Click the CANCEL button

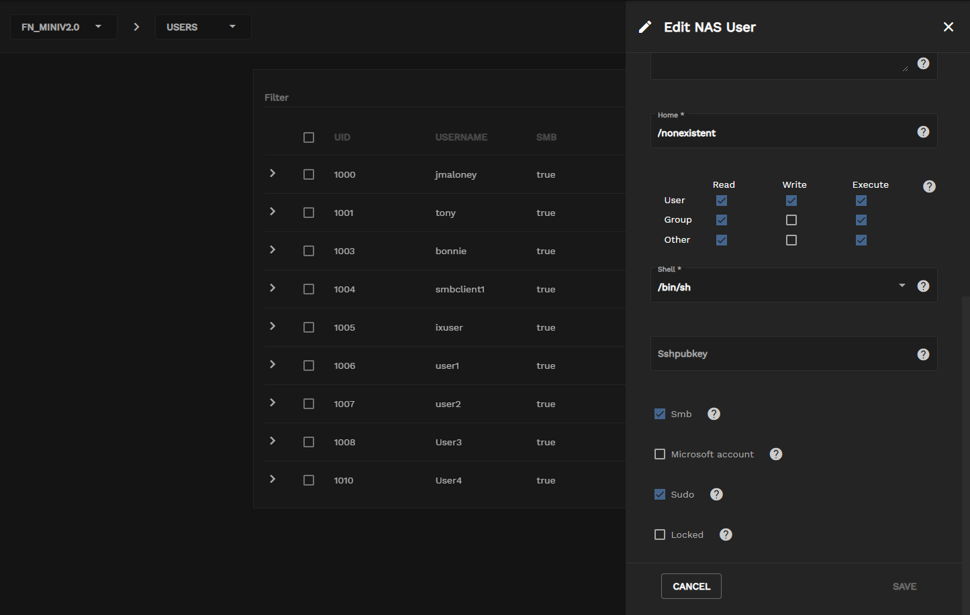[691, 586]
